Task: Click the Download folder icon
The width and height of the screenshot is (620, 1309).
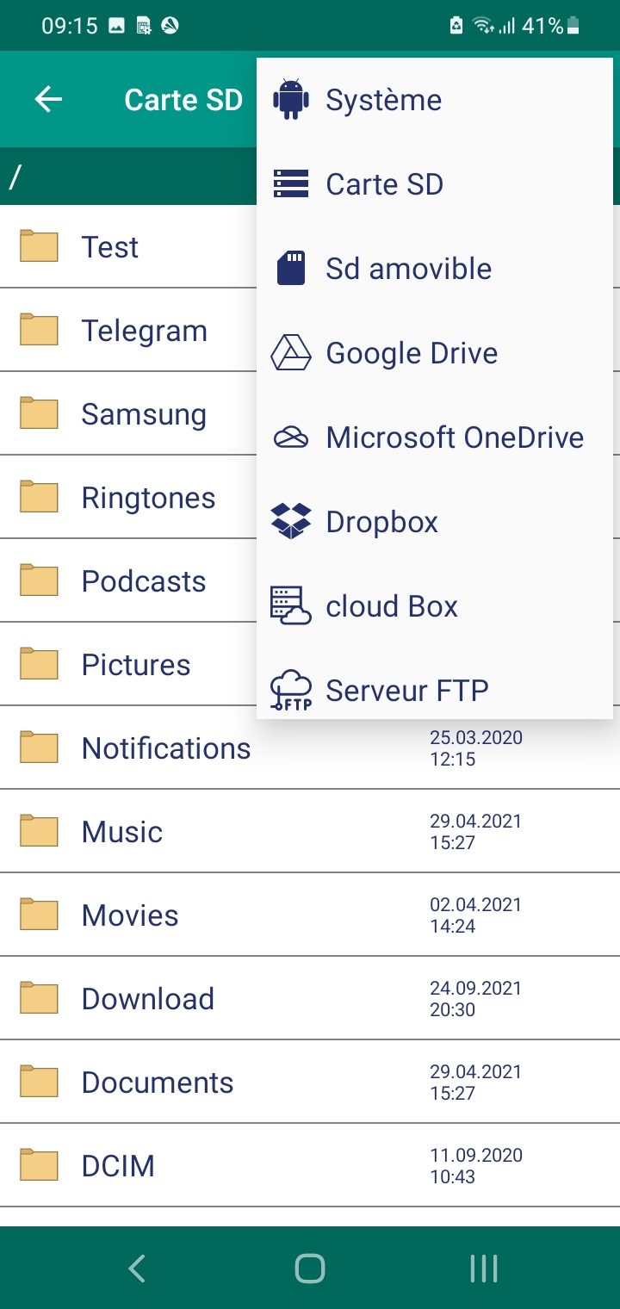Action: tap(39, 998)
